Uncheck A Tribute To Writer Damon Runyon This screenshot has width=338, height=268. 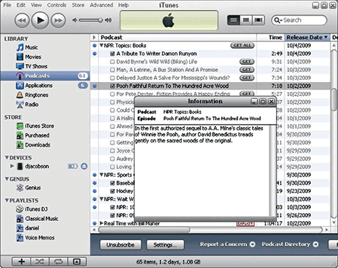113,53
